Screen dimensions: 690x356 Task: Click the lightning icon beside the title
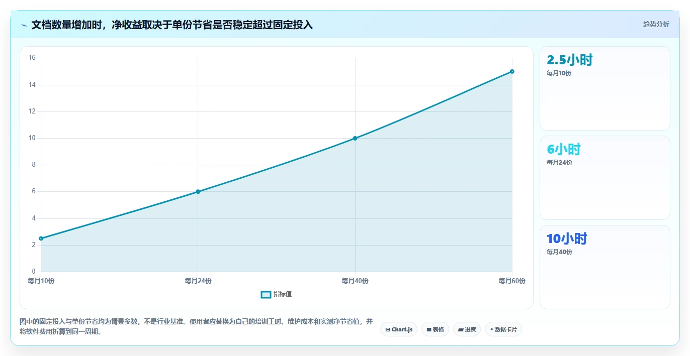(x=24, y=25)
